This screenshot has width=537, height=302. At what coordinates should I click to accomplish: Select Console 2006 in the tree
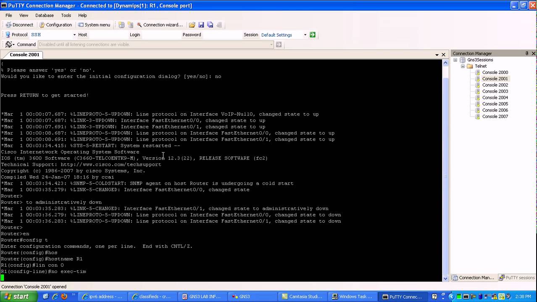pos(495,110)
